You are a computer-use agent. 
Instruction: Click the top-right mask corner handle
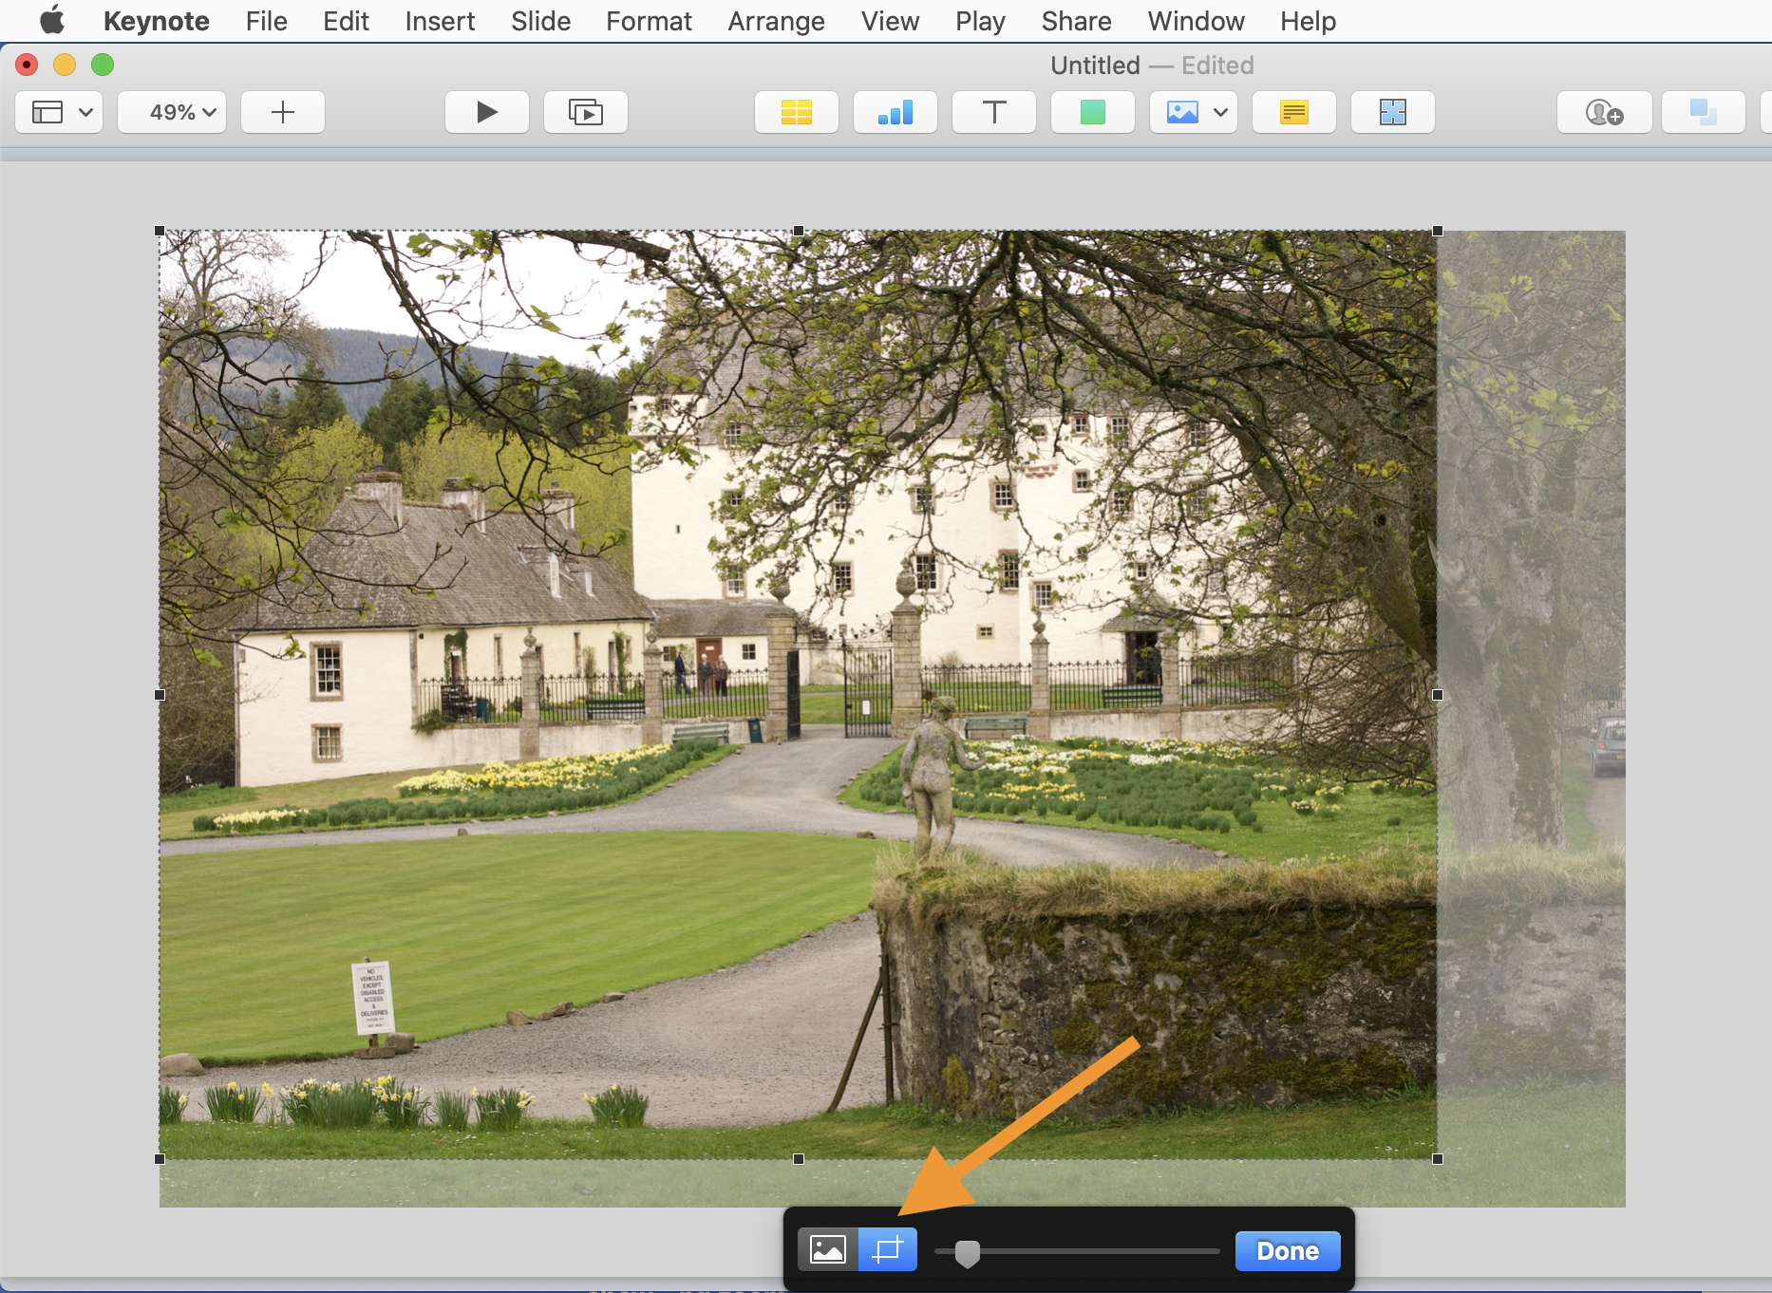(x=1438, y=231)
